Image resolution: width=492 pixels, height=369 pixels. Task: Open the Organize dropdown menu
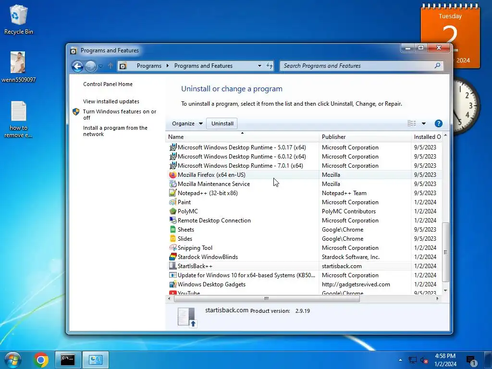coord(187,123)
